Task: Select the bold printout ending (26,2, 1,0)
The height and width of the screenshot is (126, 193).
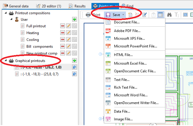Action: tap(41, 67)
